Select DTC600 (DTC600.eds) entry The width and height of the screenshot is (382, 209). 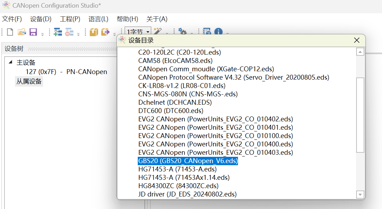pos(170,111)
